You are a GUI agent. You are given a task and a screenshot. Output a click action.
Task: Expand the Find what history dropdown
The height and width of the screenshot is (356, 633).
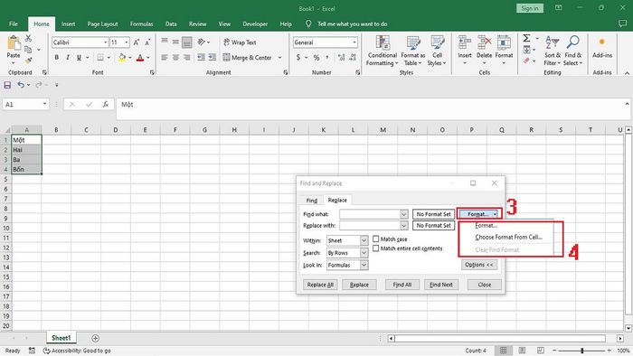(x=403, y=214)
